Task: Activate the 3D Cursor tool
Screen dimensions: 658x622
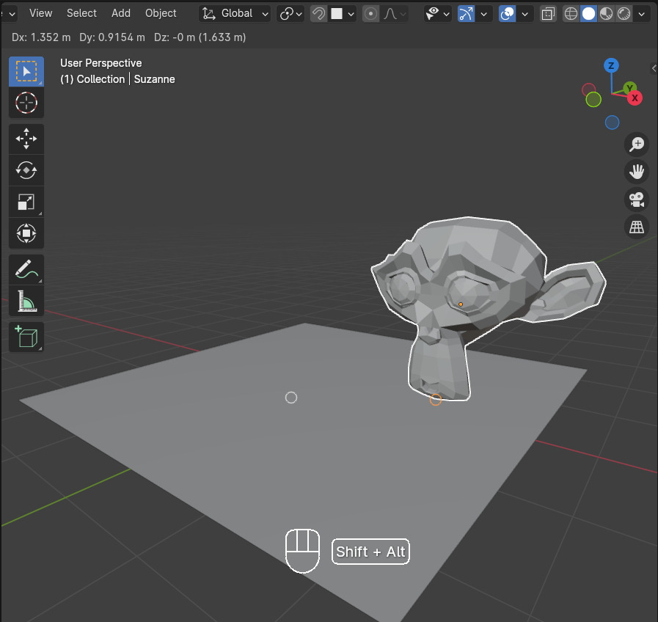Action: tap(26, 103)
